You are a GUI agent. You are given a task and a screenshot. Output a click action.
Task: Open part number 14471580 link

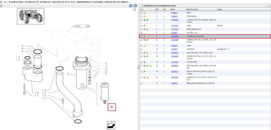pyautogui.click(x=175, y=77)
